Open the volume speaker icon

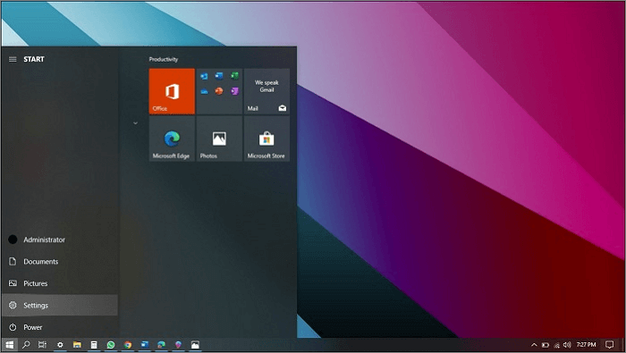point(567,345)
